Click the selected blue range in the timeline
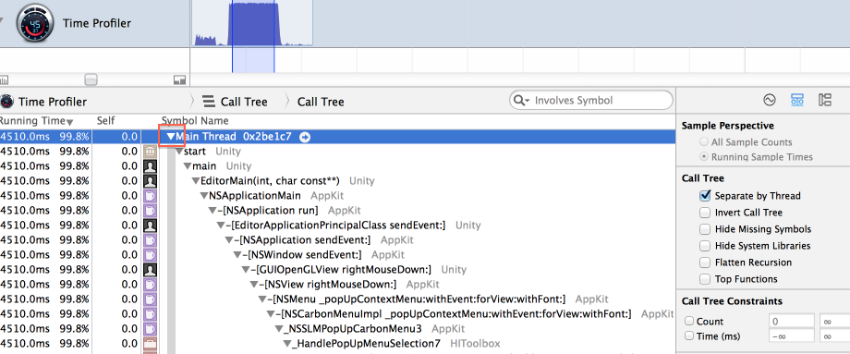 tap(253, 60)
